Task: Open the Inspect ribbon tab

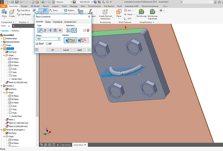Action: (x=55, y=6)
